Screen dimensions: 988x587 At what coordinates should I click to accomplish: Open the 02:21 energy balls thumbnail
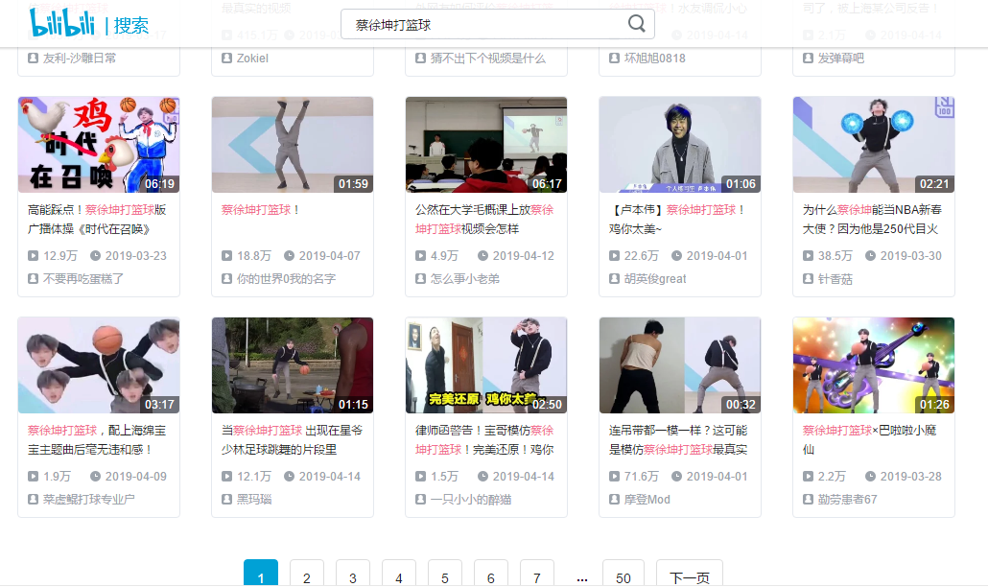tap(874, 145)
